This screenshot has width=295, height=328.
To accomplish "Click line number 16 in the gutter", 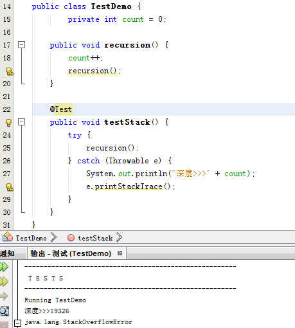I will (x=6, y=32).
